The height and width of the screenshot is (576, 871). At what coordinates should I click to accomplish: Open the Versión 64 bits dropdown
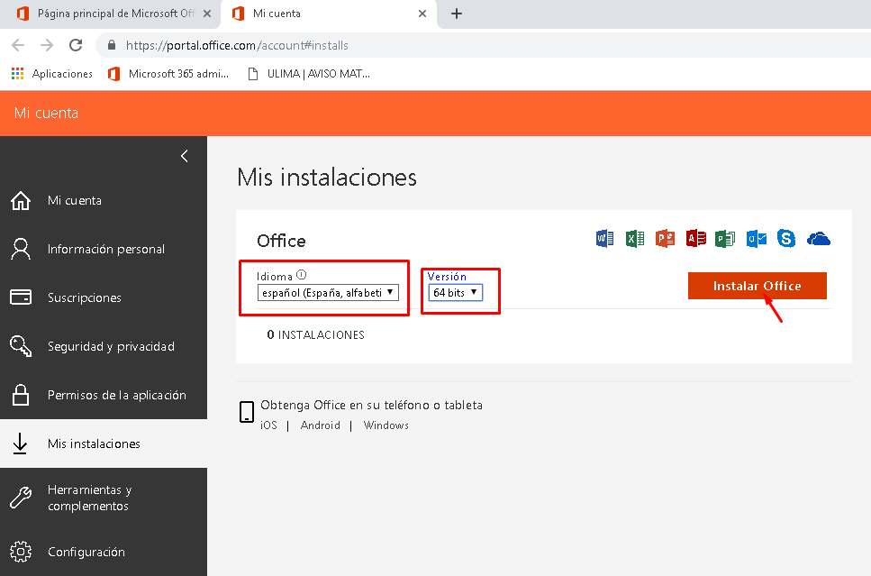coord(456,292)
